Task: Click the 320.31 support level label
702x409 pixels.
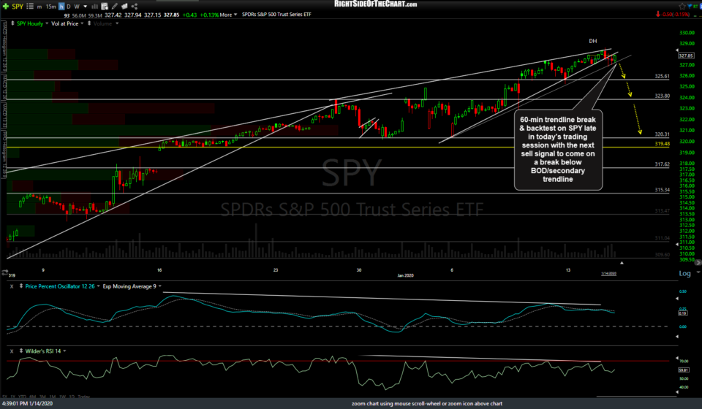Action: [x=663, y=134]
